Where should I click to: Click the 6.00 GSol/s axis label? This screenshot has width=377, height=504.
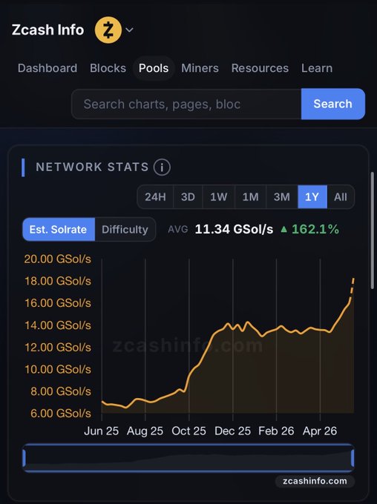[61, 414]
